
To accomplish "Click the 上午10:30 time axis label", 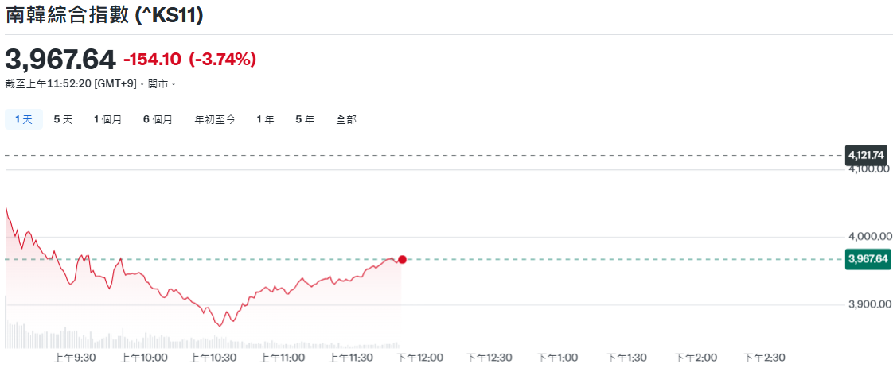I will point(213,358).
